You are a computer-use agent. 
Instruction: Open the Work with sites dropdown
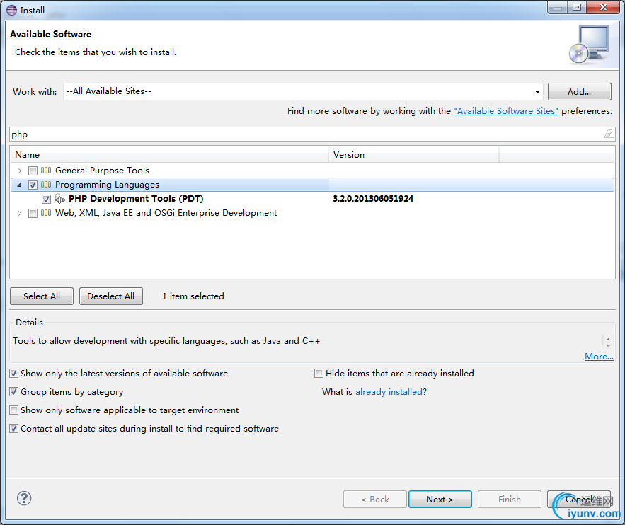click(537, 91)
